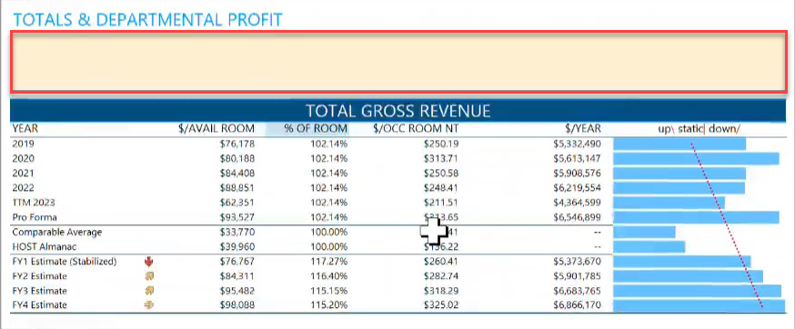This screenshot has height=329, width=795.
Task: Click the $/OCC ROOM NT column header
Action: [416, 129]
